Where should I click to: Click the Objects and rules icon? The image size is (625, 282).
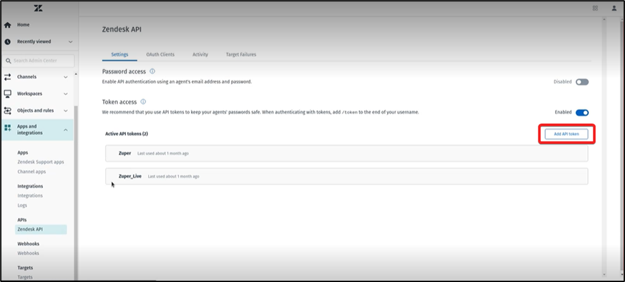click(x=7, y=110)
